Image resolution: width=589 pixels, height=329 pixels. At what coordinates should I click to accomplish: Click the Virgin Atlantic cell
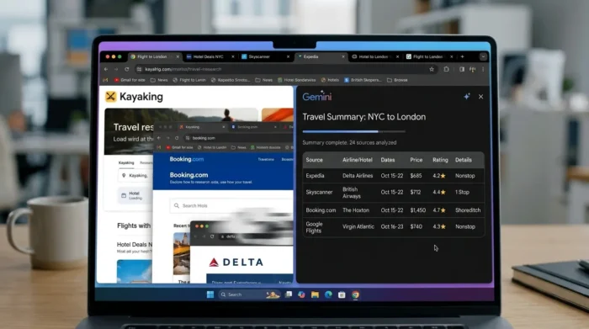pos(358,227)
